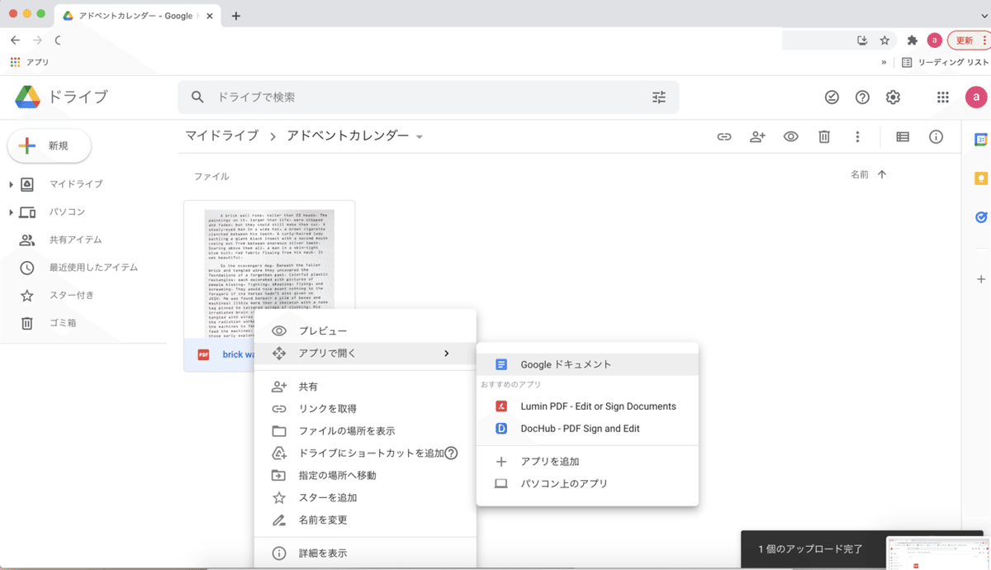Expand the マイドライブ tree in the sidebar
Image resolution: width=991 pixels, height=570 pixels.
click(x=9, y=183)
